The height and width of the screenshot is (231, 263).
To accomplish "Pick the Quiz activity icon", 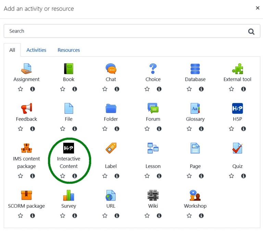I will 237,148.
